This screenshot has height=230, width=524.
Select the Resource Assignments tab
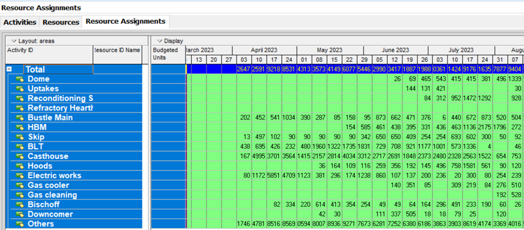[x=126, y=21]
